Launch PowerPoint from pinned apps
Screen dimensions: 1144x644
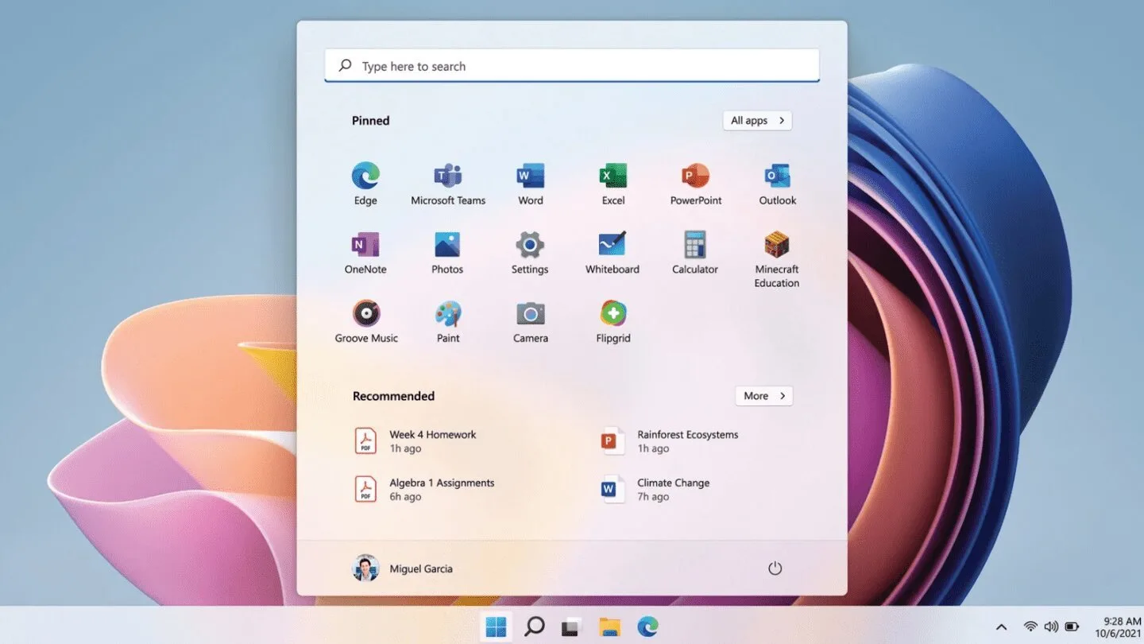pyautogui.click(x=696, y=184)
